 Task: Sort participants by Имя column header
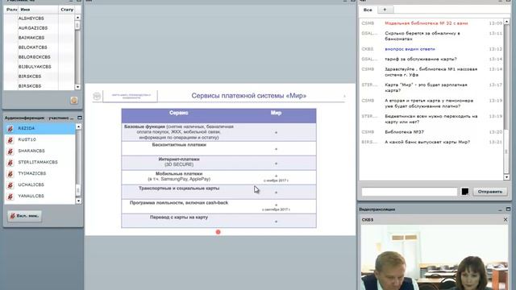tap(38, 10)
